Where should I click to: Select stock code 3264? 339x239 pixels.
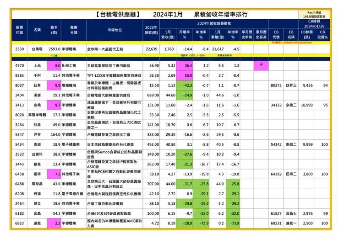[19, 125]
